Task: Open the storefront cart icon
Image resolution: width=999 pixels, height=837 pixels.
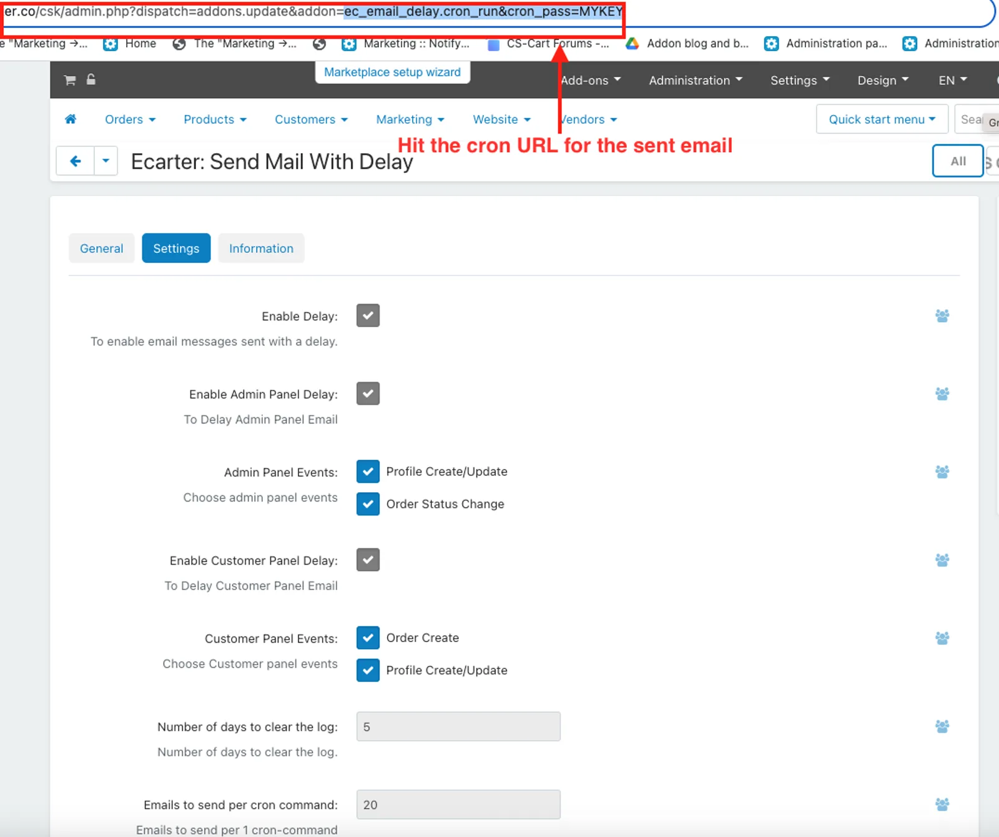Action: 70,80
